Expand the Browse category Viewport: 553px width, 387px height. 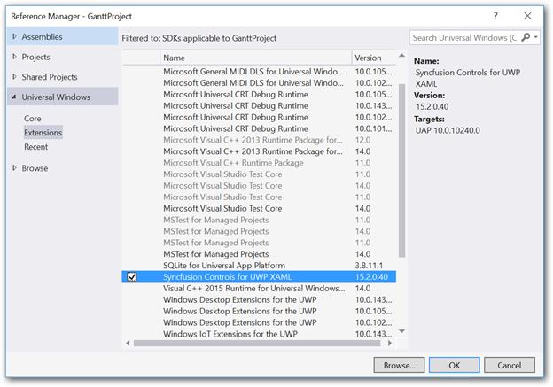14,167
